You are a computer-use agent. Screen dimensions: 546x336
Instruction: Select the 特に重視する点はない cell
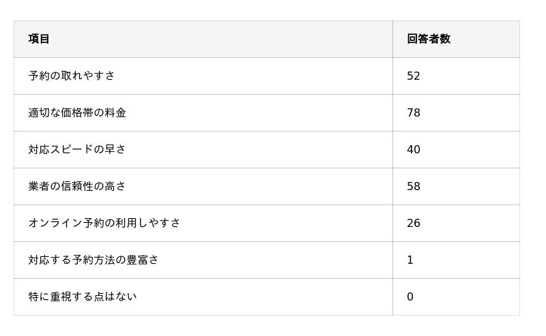(x=83, y=296)
